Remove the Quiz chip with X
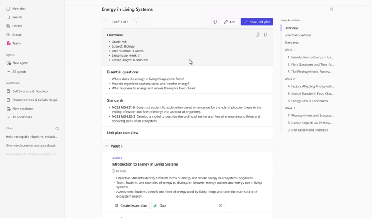 pos(221,206)
